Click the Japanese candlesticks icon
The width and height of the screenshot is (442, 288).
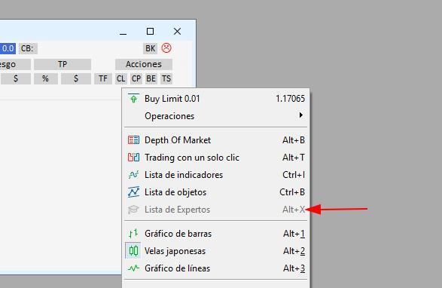click(x=133, y=251)
